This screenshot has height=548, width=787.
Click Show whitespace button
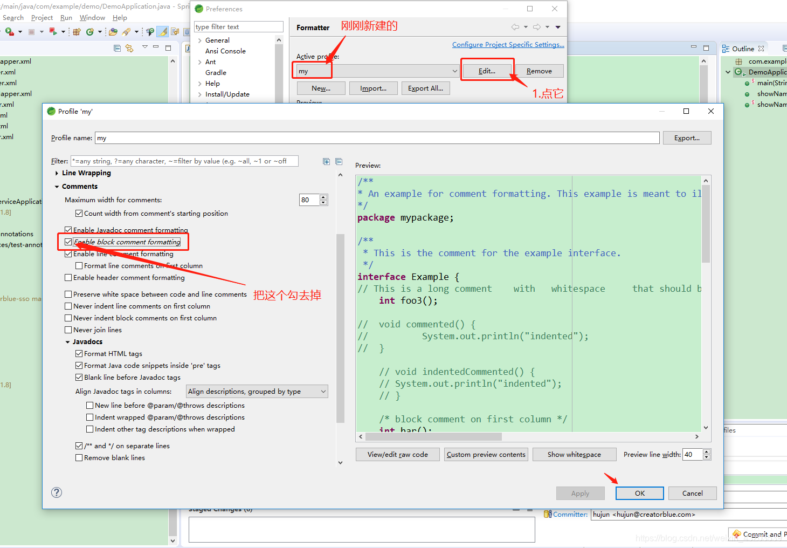pyautogui.click(x=574, y=454)
